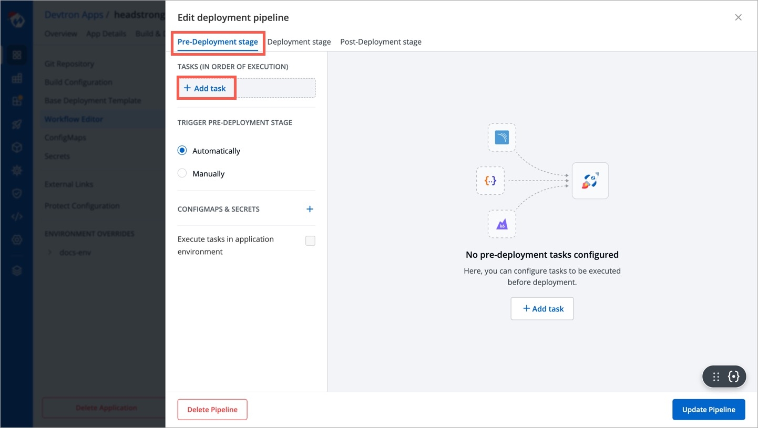
Task: Switch to Pre-Deployment stage tab
Action: coord(218,42)
